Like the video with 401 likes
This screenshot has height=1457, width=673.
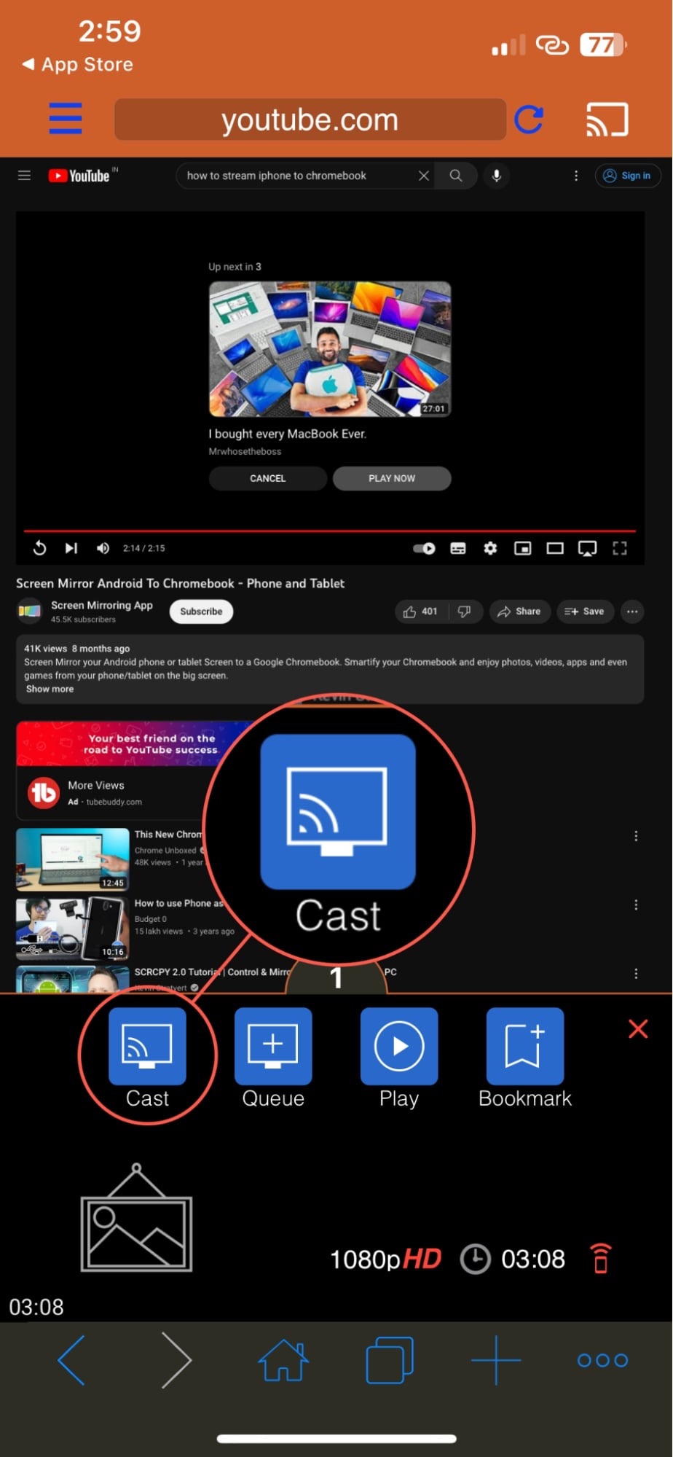pos(421,612)
